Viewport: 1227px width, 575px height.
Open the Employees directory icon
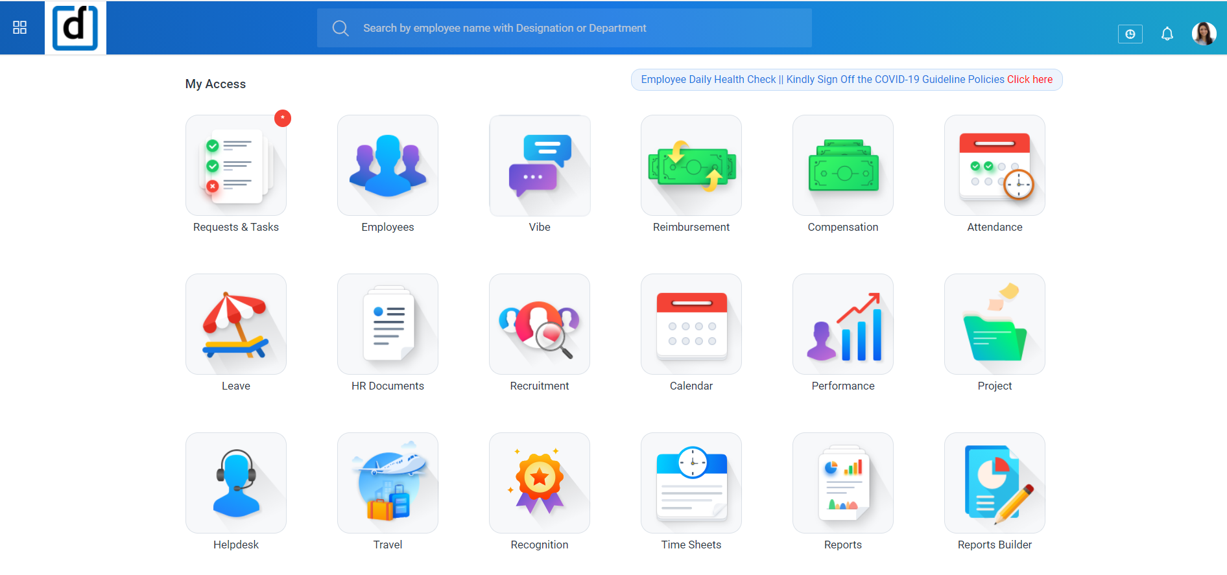(388, 166)
